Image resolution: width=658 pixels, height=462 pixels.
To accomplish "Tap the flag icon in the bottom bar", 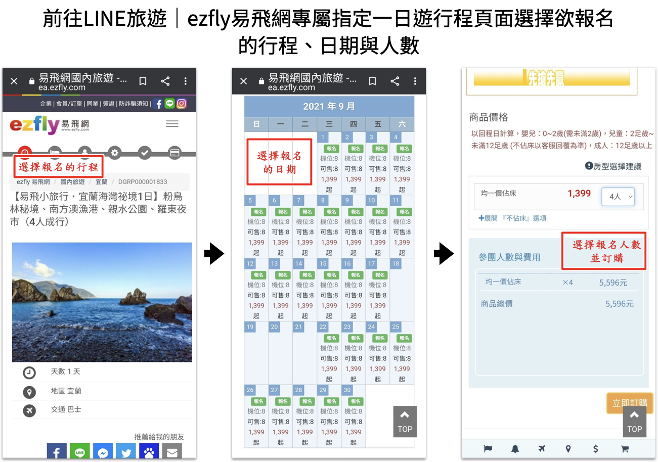I will 488,449.
